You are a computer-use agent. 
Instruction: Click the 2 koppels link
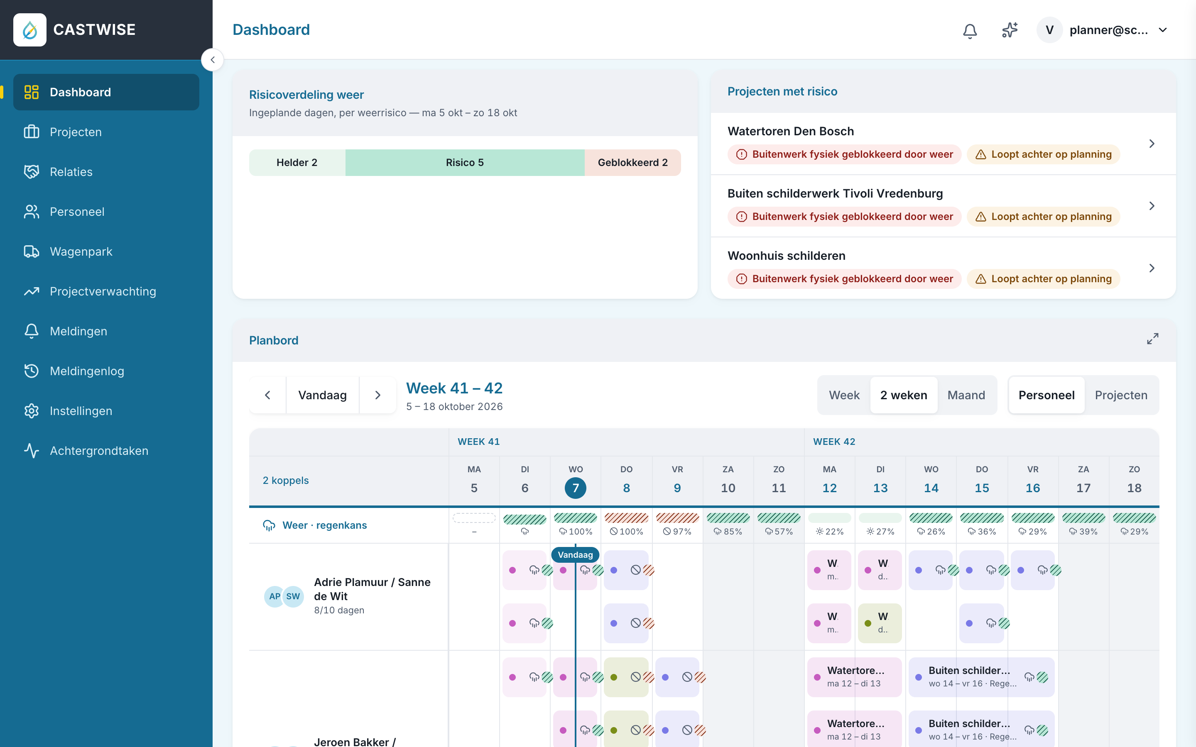pos(286,480)
